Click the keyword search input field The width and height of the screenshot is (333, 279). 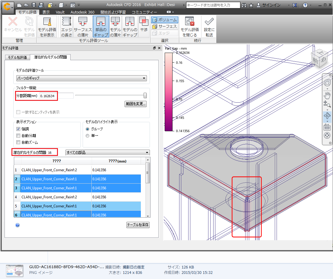click(213, 5)
